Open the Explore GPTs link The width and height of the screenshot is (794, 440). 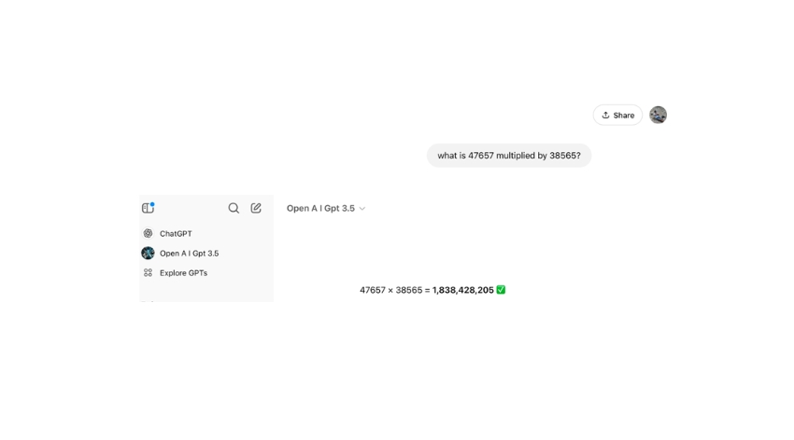click(183, 273)
